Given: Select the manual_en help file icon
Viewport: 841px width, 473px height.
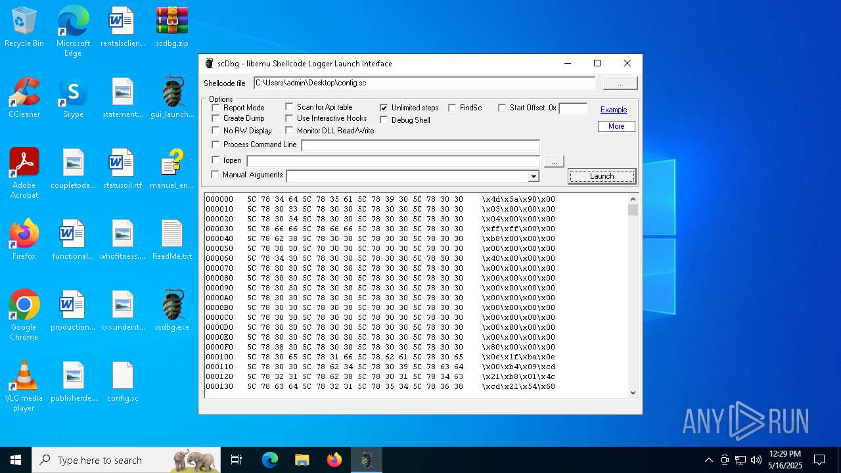Looking at the screenshot, I should 172,169.
